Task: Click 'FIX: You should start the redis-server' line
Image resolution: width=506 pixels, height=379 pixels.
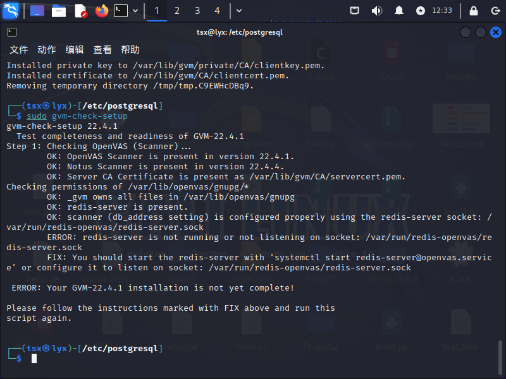Action: (249, 262)
